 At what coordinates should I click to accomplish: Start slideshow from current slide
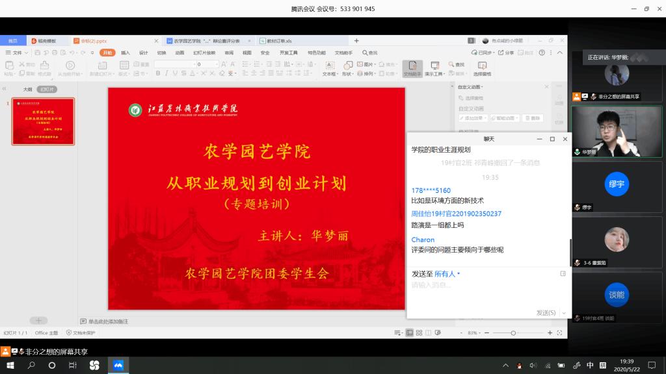click(70, 66)
